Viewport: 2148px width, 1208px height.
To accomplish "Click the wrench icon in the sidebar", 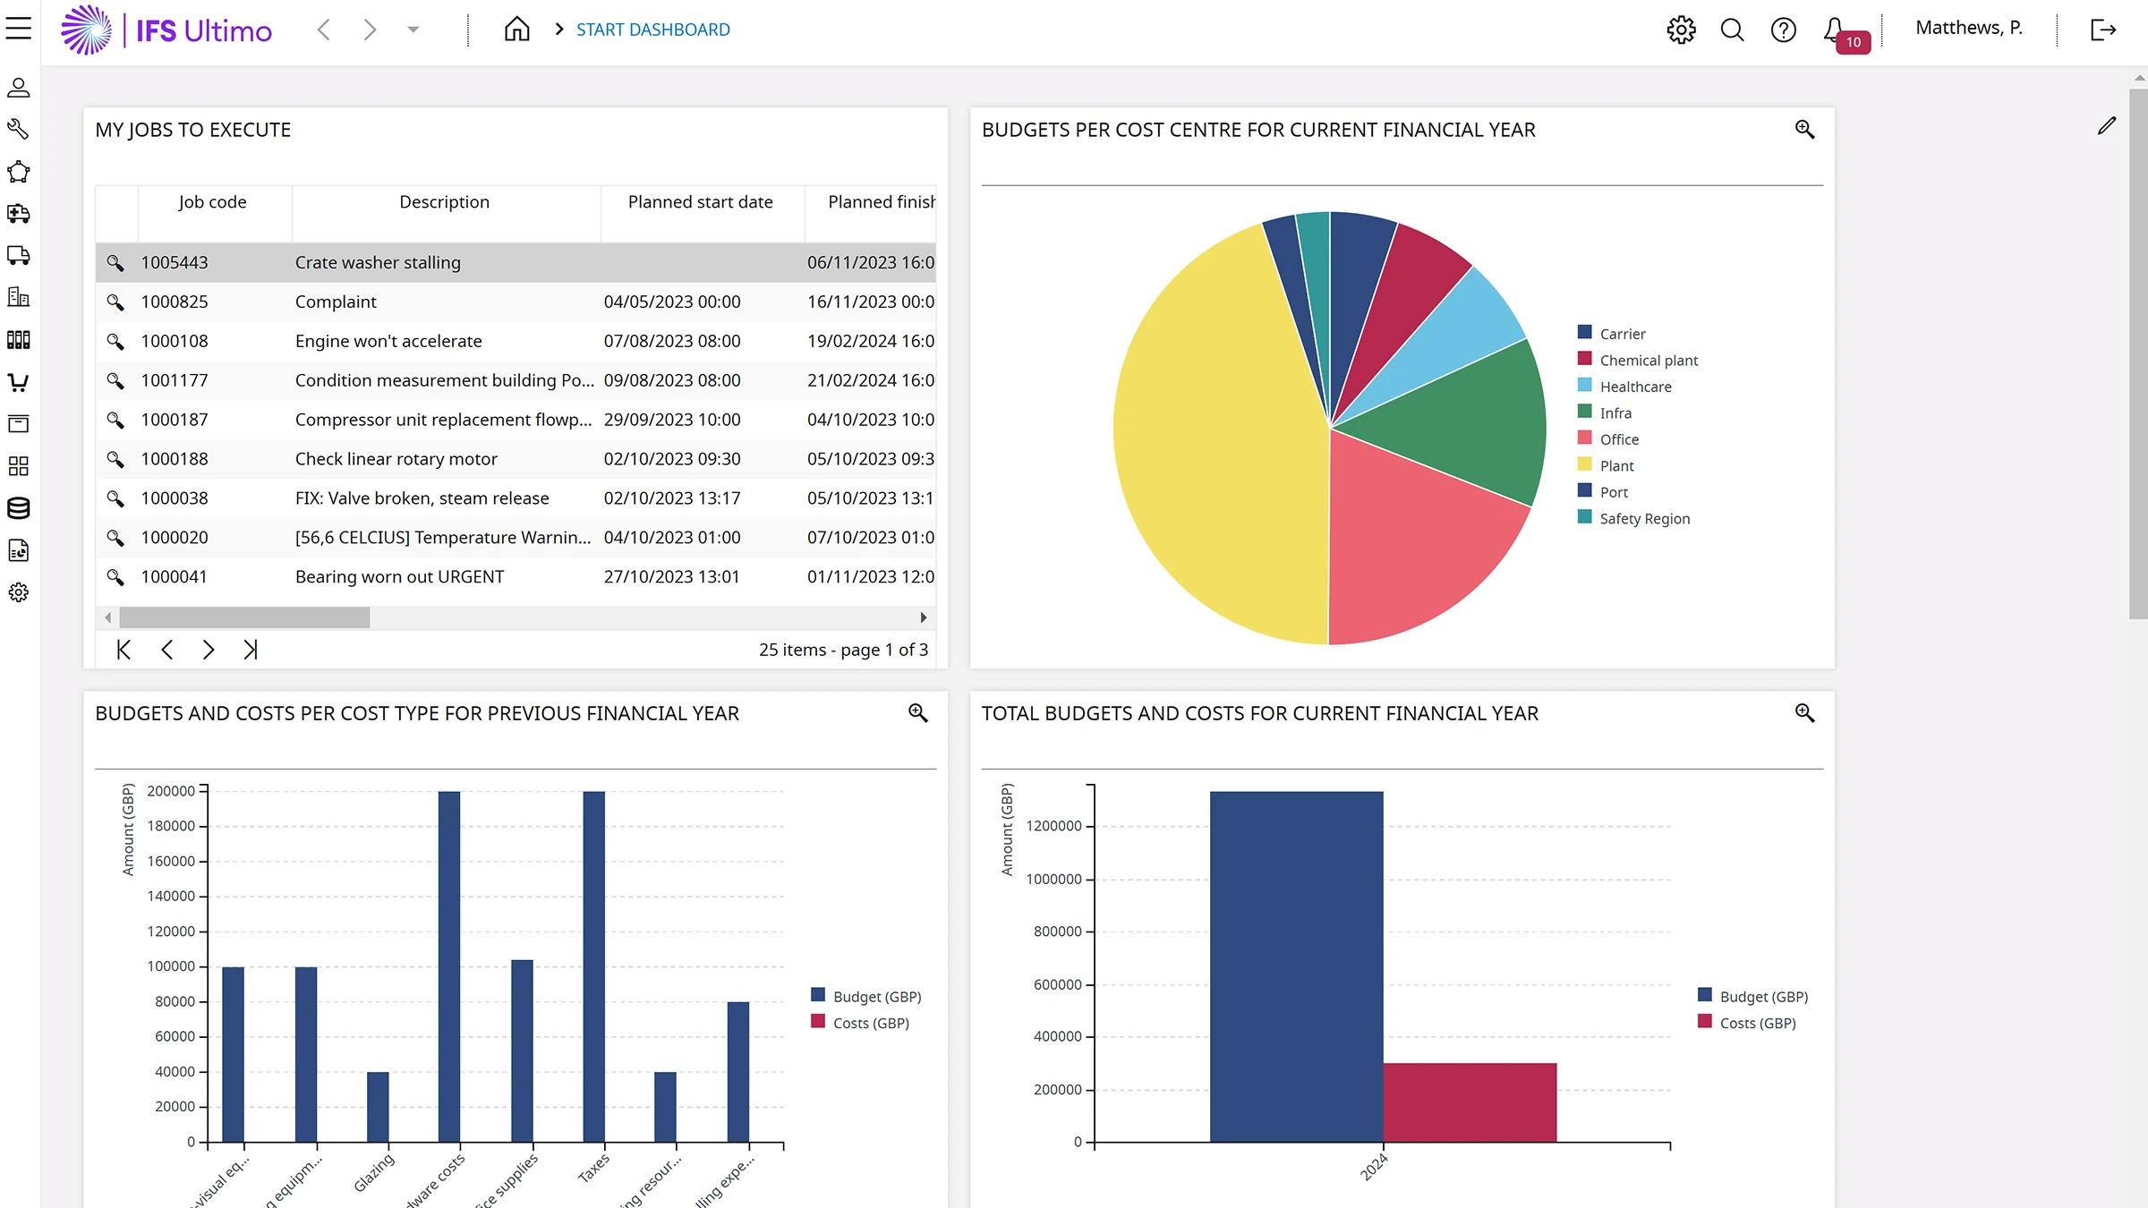I will tap(18, 129).
